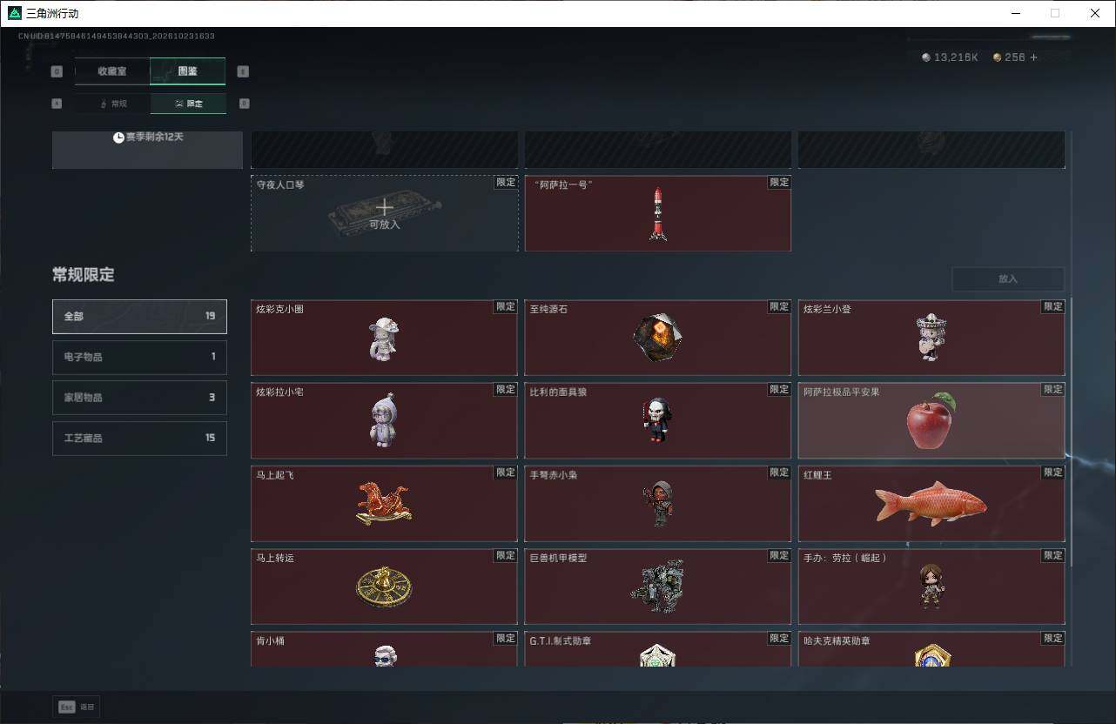Click the plus icon beside 256 currency
Image resolution: width=1116 pixels, height=724 pixels.
(x=1034, y=57)
